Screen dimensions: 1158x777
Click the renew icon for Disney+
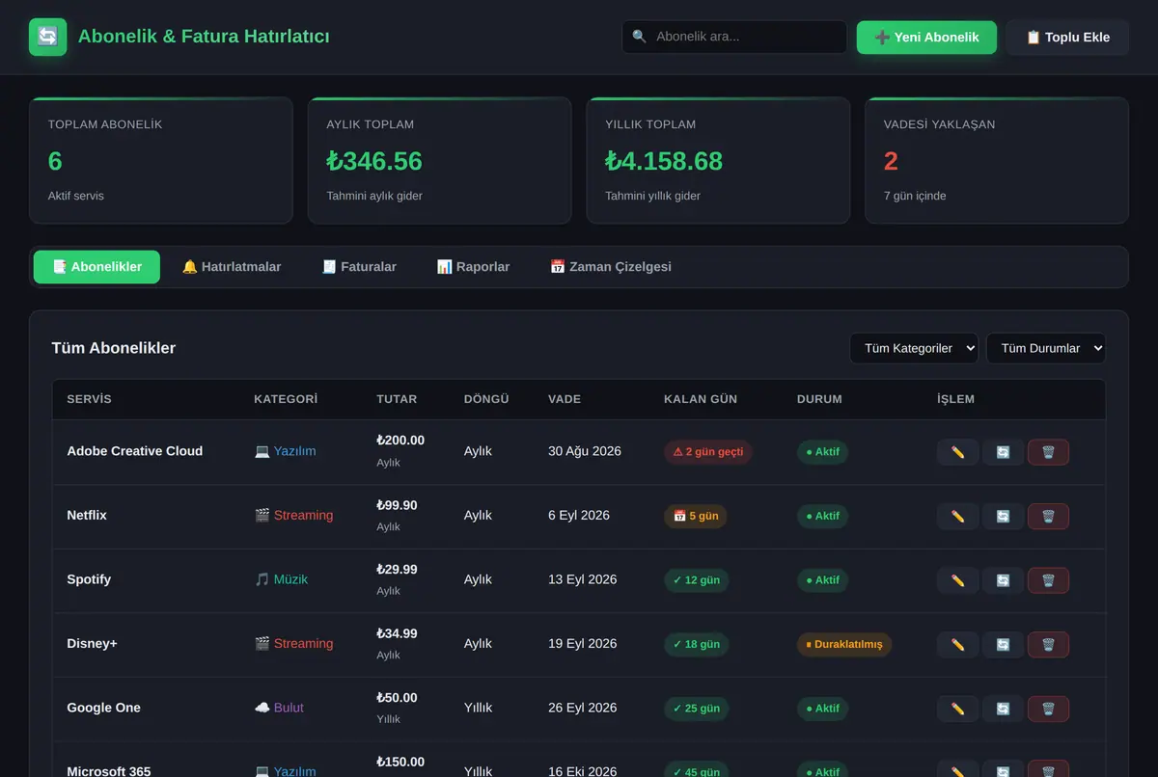1003,645
